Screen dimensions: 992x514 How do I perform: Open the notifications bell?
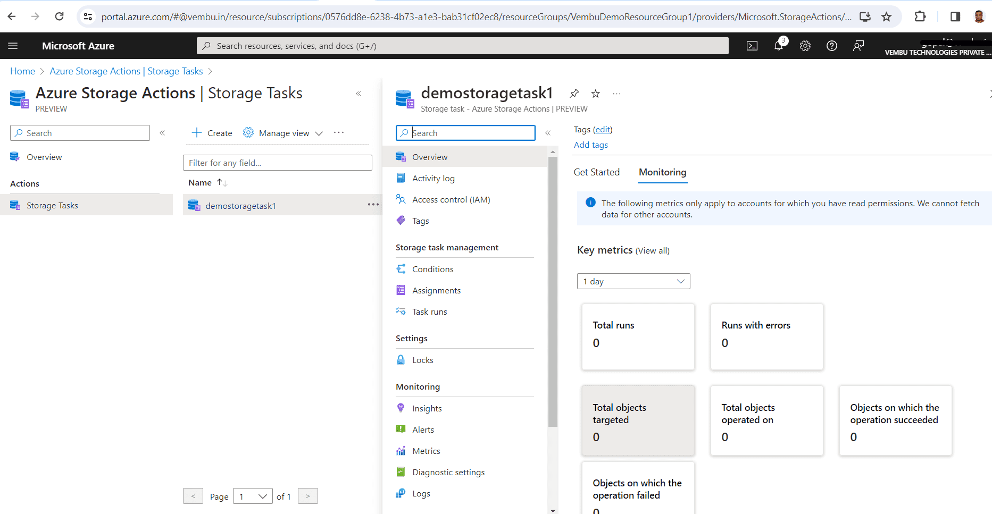coord(779,46)
